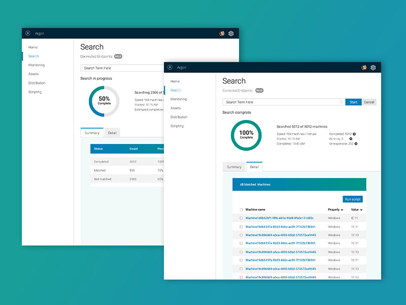Show info for Unresponsive: 252 stat
This screenshot has width=406, height=305.
pyautogui.click(x=356, y=144)
